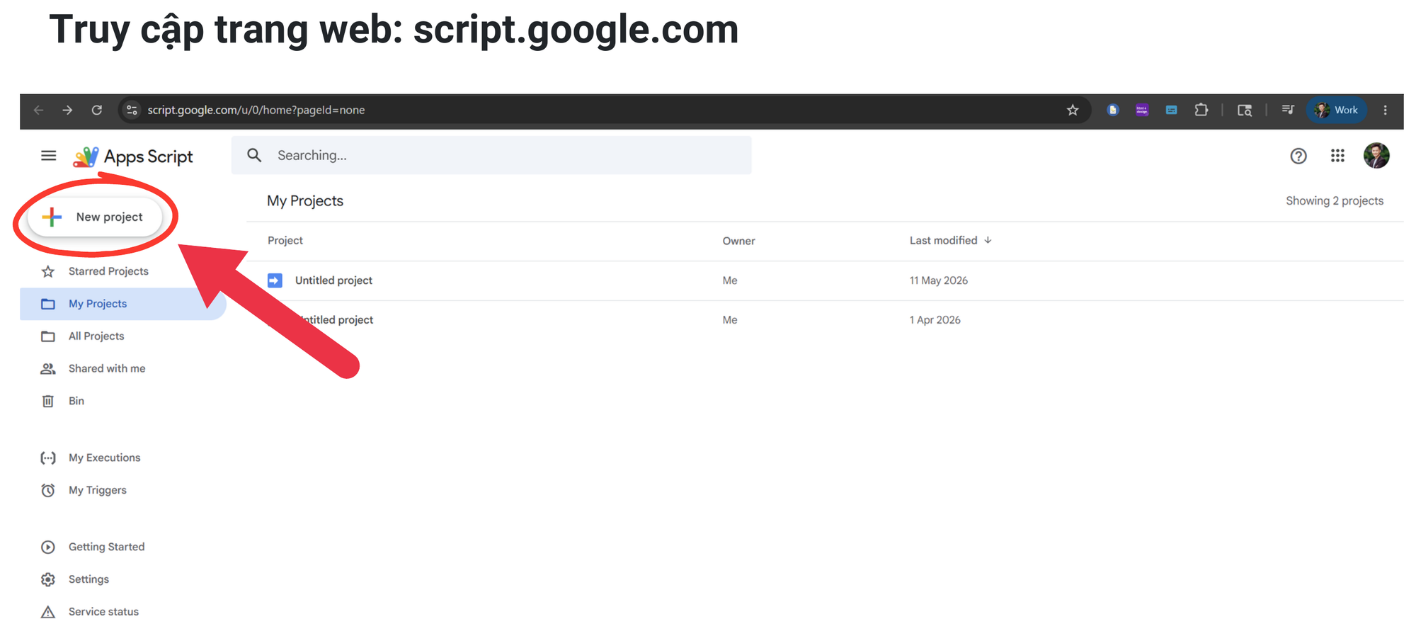1416x631 pixels.
Task: Click the 11 May 2026 date cell
Action: pos(938,280)
